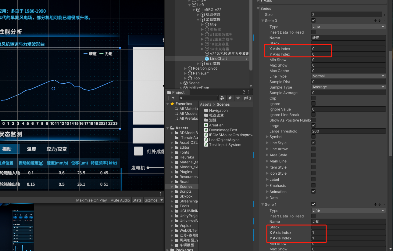The height and width of the screenshot is (251, 393).
Task: Enable Insert Data To Head for Serie 1
Action: [313, 216]
